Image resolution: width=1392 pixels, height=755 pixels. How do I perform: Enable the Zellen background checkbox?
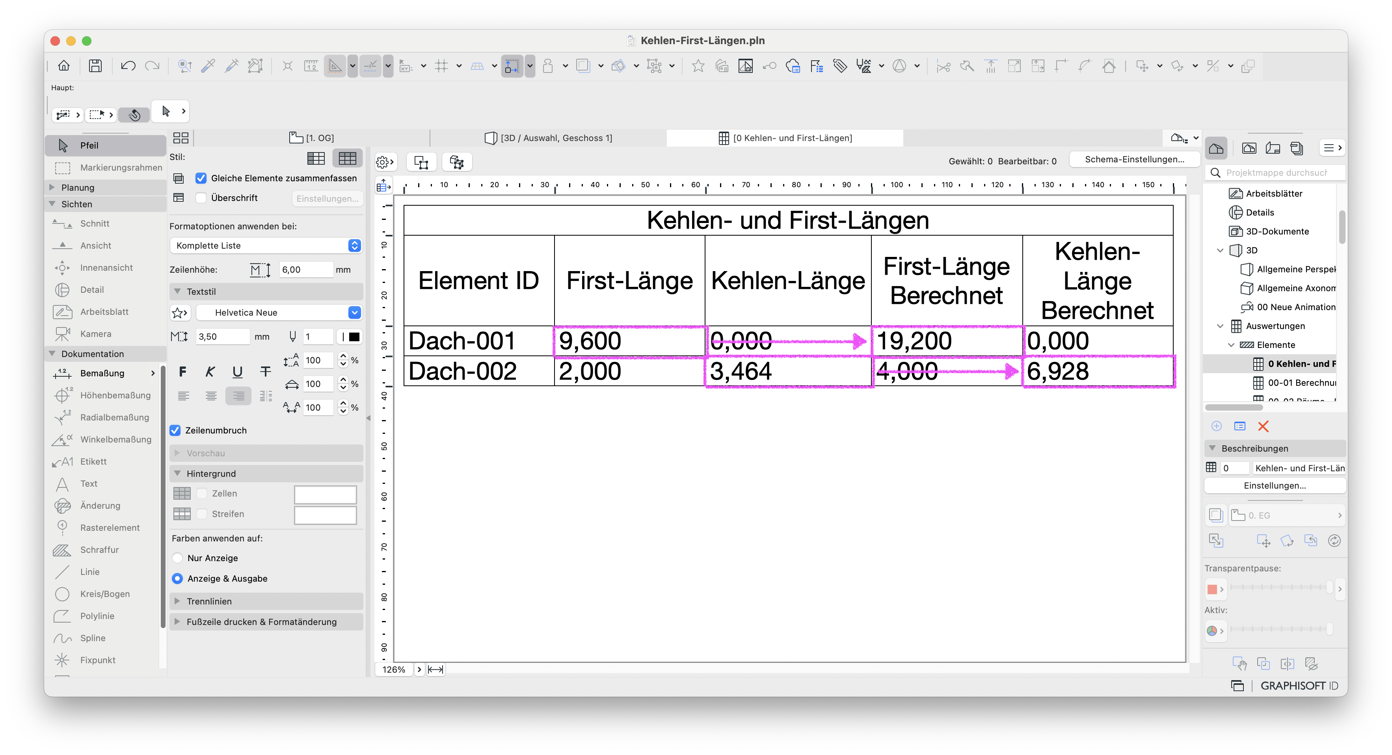pos(201,493)
